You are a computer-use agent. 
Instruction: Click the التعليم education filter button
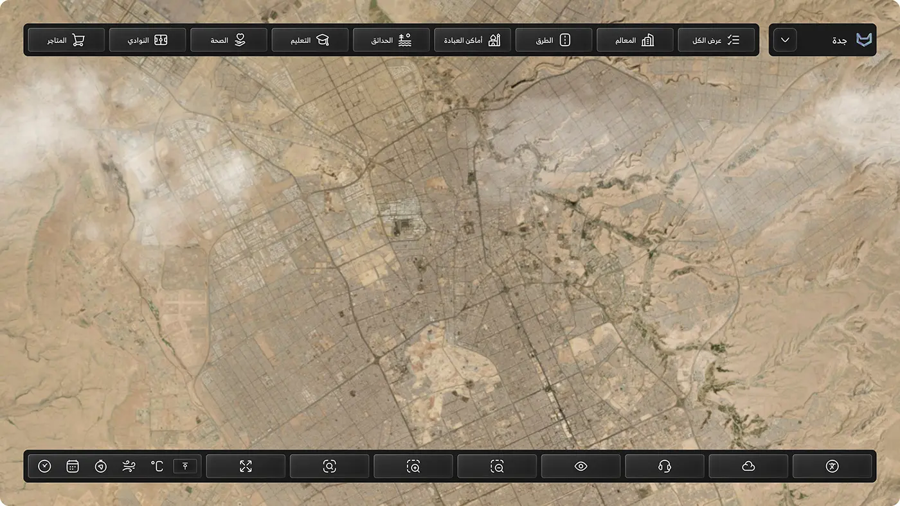click(310, 40)
